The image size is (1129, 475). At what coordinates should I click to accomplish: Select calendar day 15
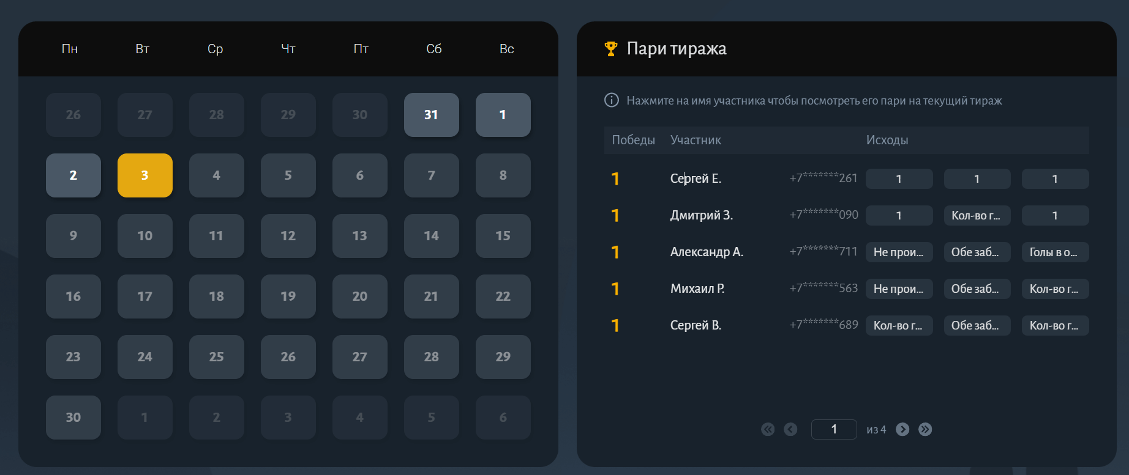click(x=503, y=236)
